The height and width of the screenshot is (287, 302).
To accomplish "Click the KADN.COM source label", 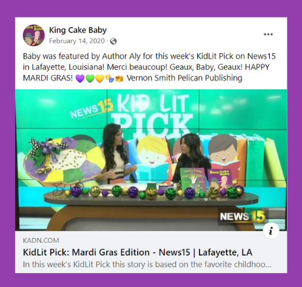I will pyautogui.click(x=41, y=240).
